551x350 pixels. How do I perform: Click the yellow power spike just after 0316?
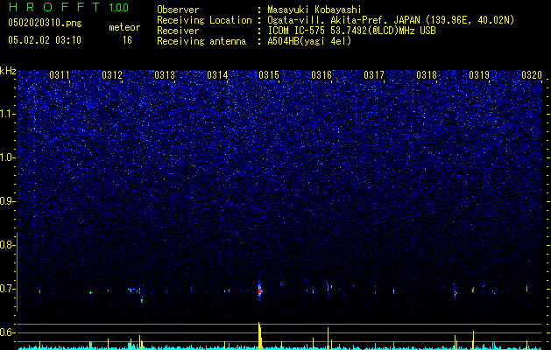(328, 338)
